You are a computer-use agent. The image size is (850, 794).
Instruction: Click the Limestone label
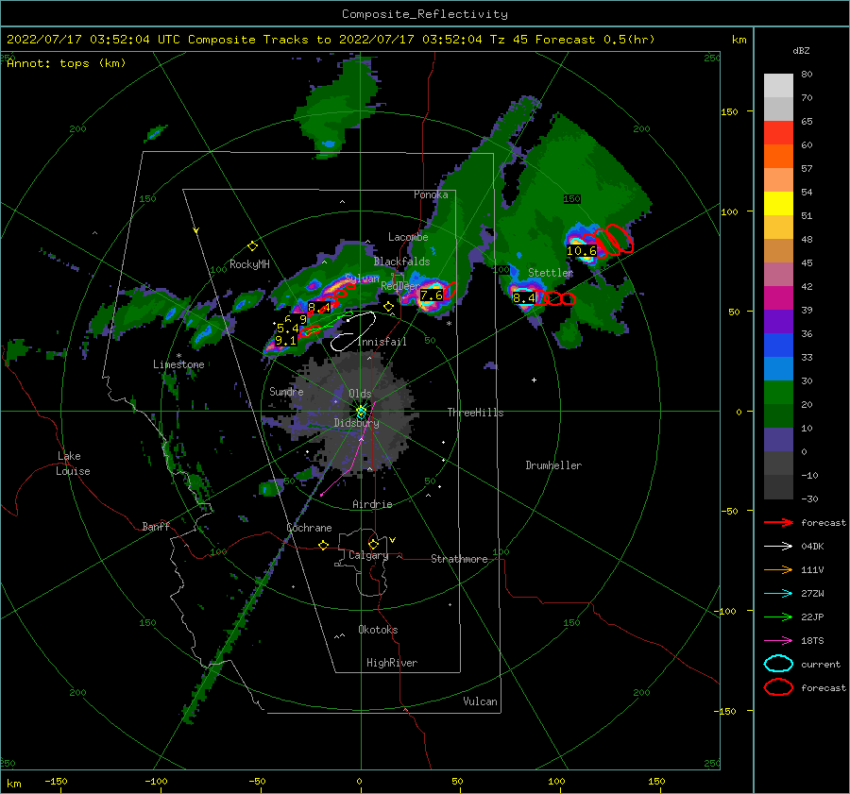coord(178,364)
